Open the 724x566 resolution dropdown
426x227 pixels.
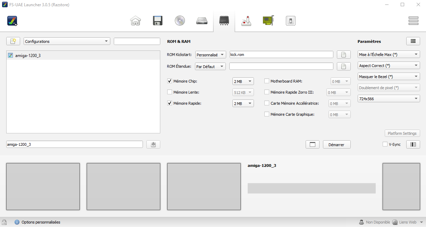pyautogui.click(x=389, y=99)
